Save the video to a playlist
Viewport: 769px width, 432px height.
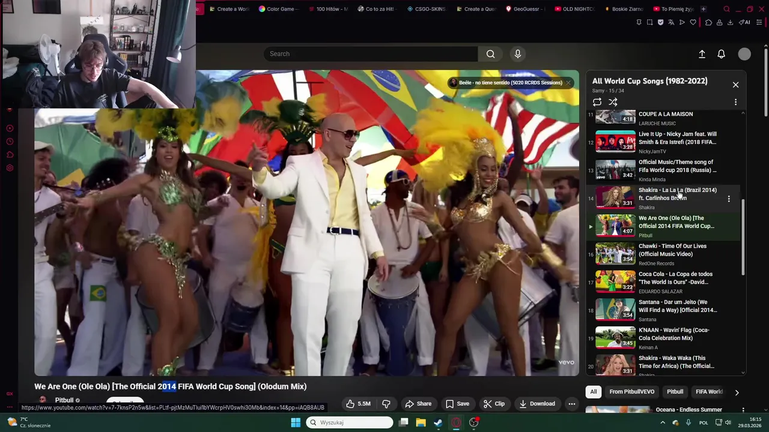click(457, 404)
